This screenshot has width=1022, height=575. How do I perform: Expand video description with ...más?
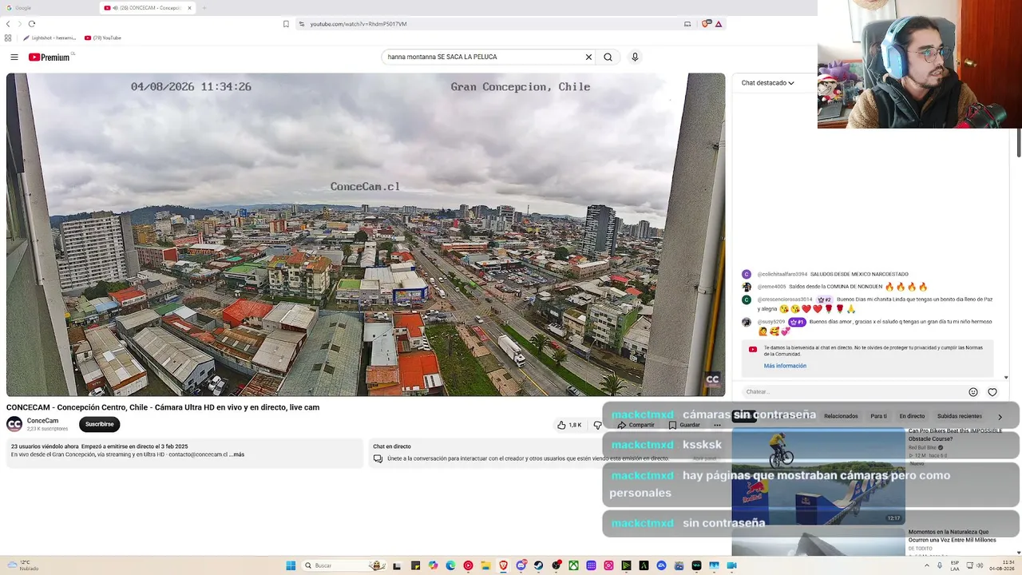236,454
